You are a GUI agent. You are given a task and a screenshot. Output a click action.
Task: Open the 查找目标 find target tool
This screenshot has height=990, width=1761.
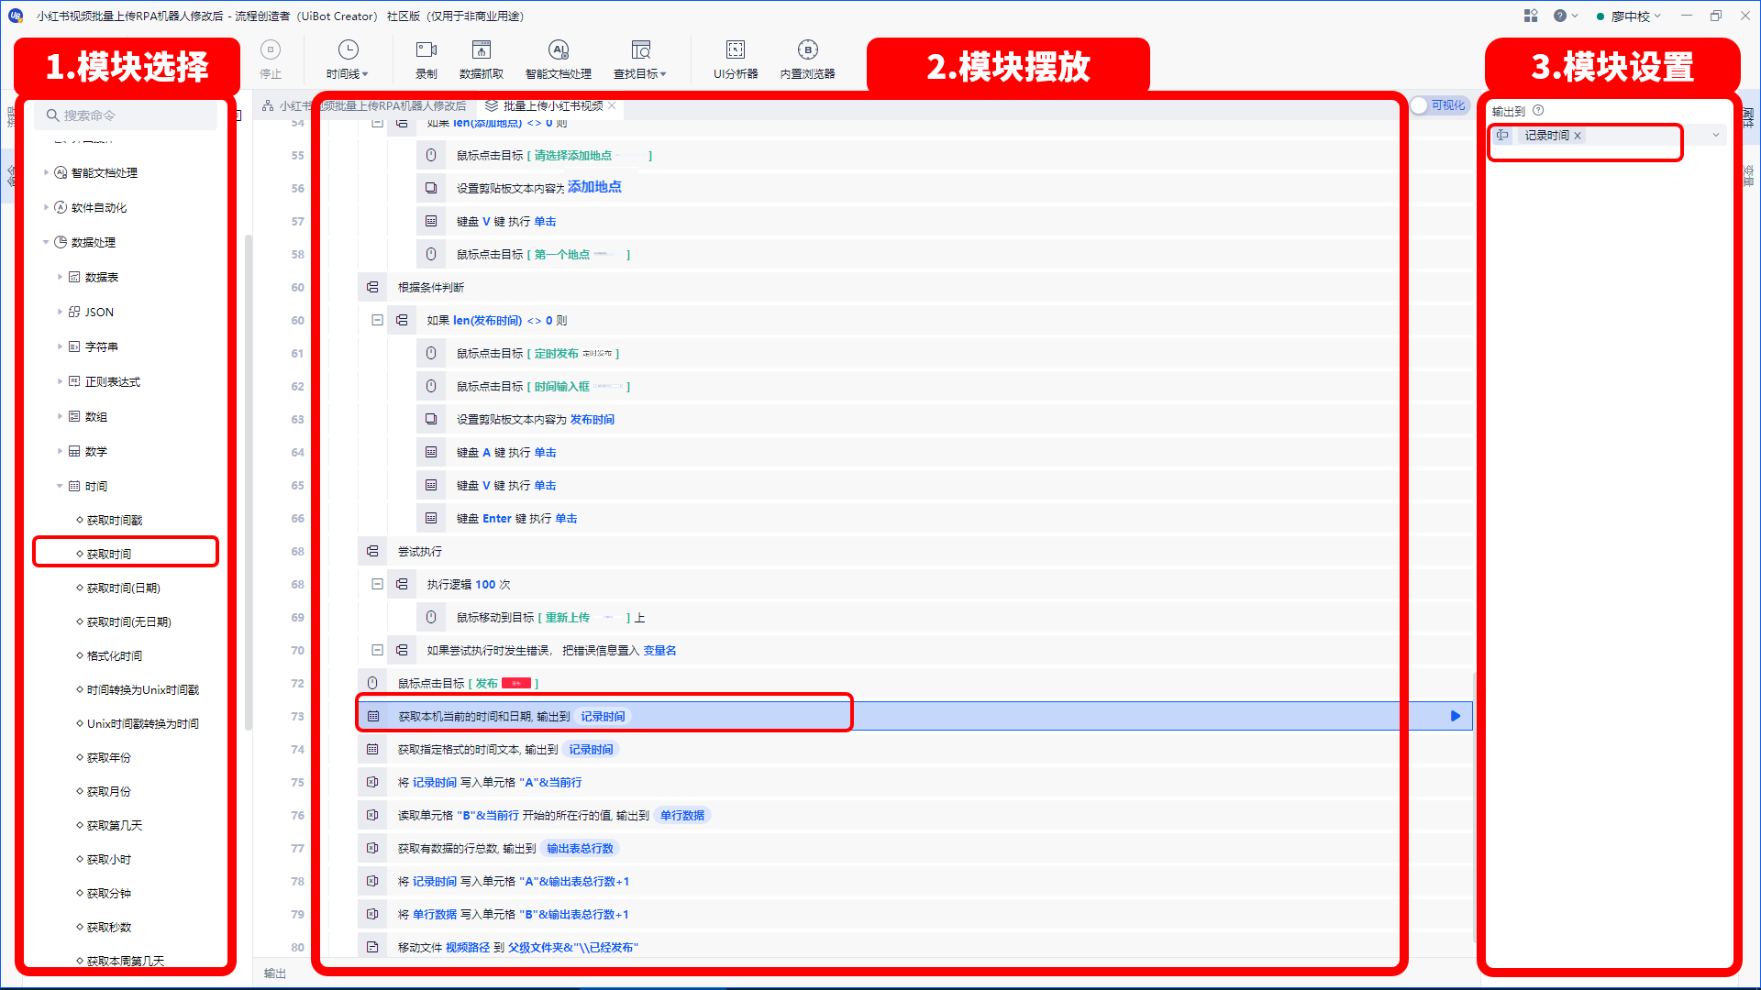coord(640,59)
